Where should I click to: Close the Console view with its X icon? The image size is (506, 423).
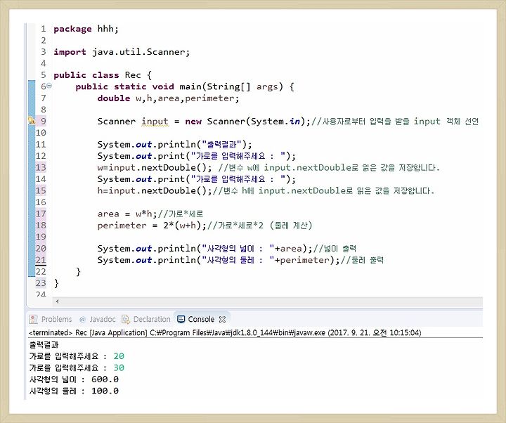click(222, 319)
